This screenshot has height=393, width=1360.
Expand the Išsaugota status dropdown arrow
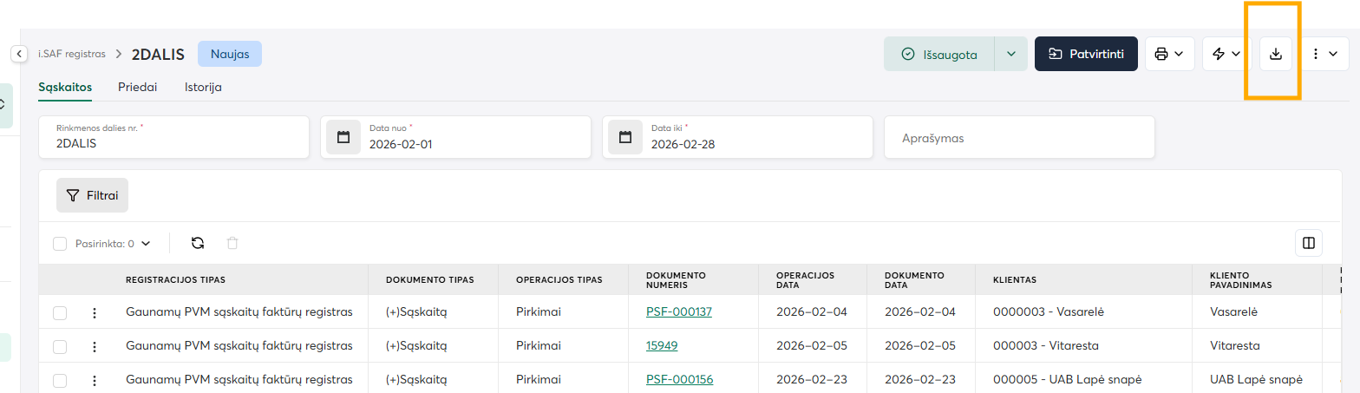[1010, 54]
